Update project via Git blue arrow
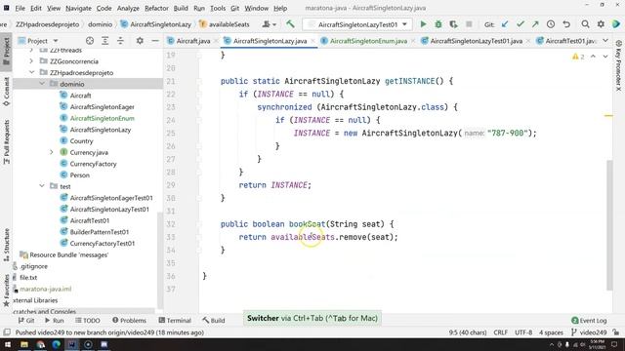Image resolution: width=625 pixels, height=351 pixels. click(505, 24)
